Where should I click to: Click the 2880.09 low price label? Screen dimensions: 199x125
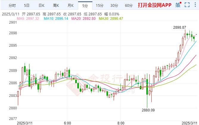click(x=148, y=110)
